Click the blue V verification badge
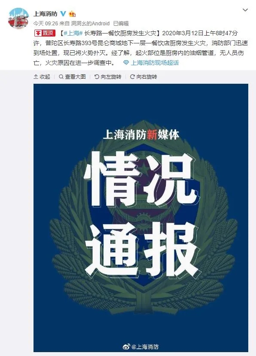Viewport: 256px width, 356px height. click(x=63, y=14)
